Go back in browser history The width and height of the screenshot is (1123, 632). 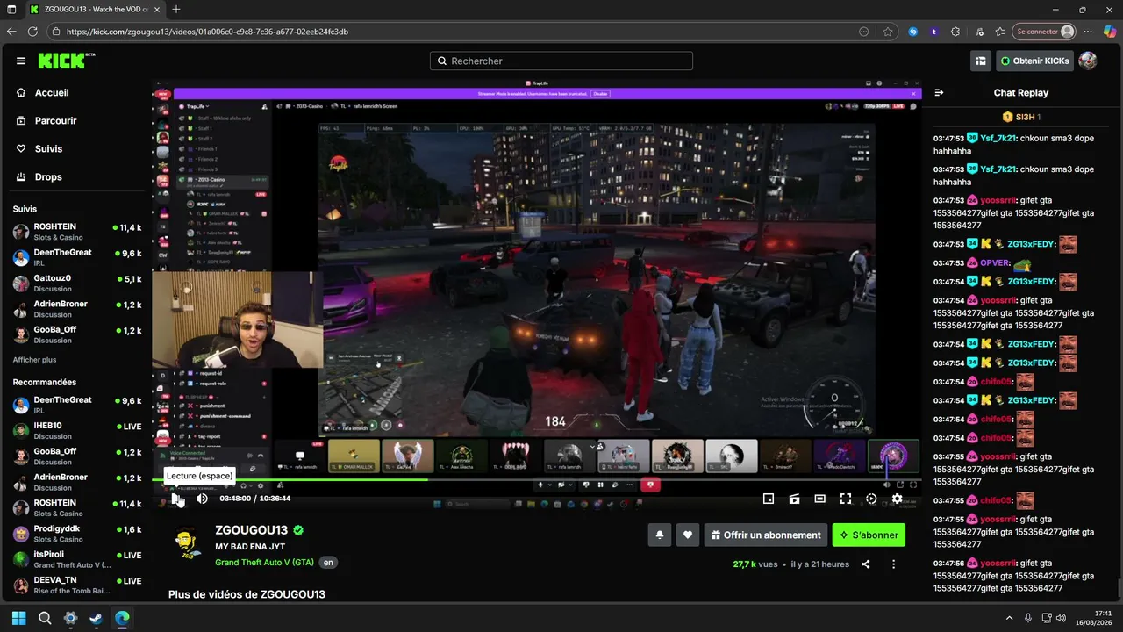11,32
